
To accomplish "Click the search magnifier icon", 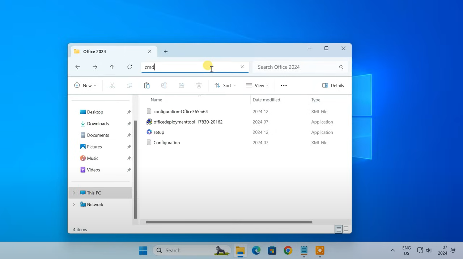I will [341, 67].
